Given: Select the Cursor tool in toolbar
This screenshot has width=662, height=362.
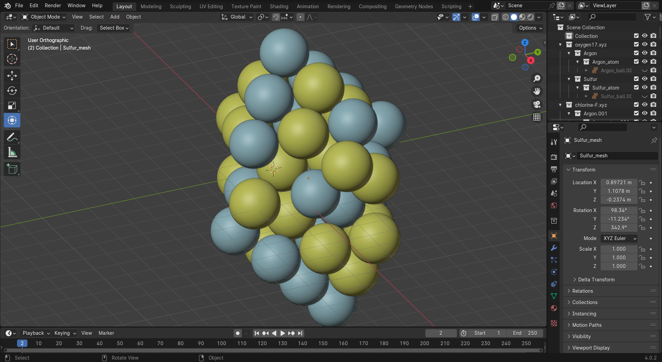Looking at the screenshot, I should click(12, 59).
